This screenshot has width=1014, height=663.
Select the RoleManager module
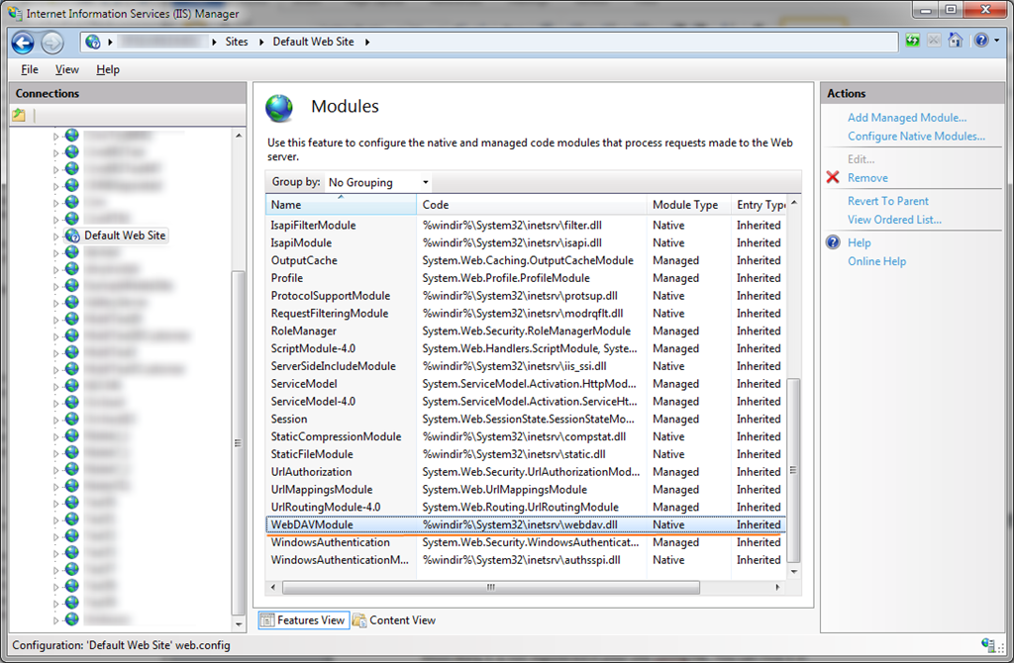pos(527,331)
